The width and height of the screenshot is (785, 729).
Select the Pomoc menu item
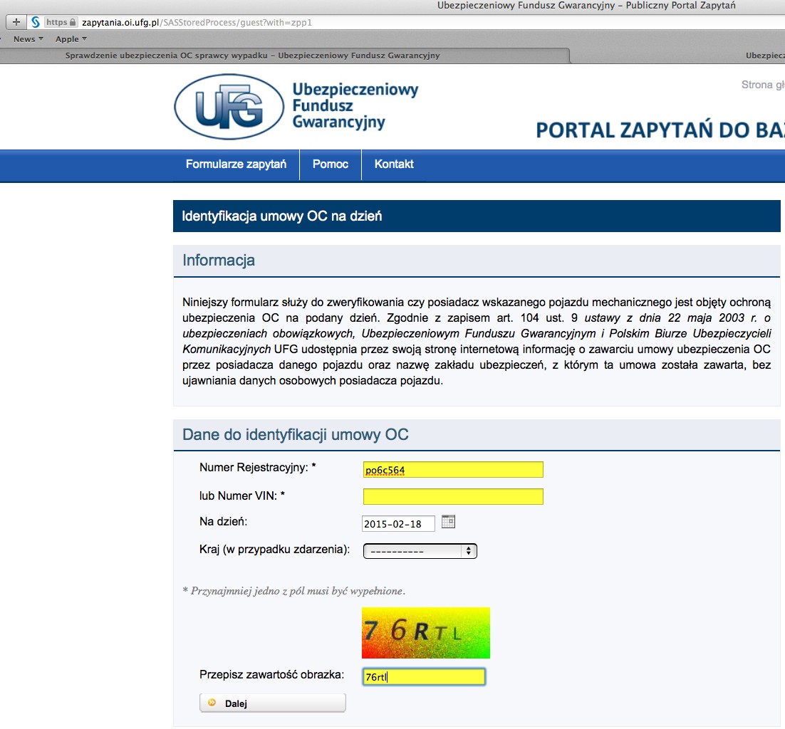(331, 164)
